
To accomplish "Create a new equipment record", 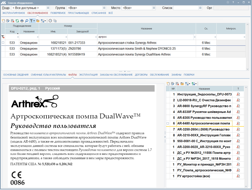I will [3, 21].
